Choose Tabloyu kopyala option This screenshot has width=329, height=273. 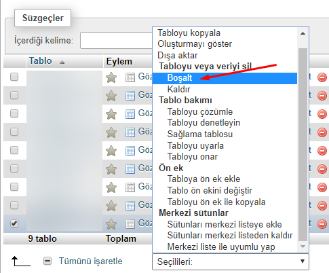coord(225,33)
